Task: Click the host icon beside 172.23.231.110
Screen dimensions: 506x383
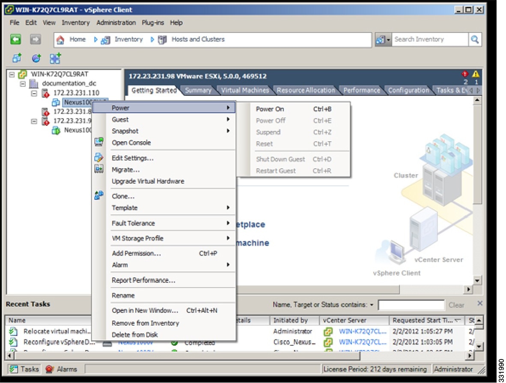Action: [45, 93]
